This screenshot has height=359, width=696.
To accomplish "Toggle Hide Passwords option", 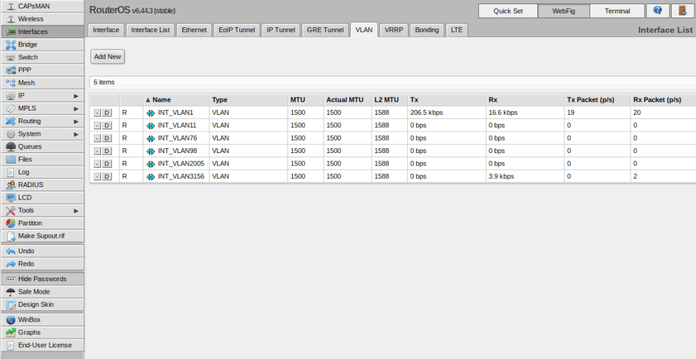I will click(42, 279).
